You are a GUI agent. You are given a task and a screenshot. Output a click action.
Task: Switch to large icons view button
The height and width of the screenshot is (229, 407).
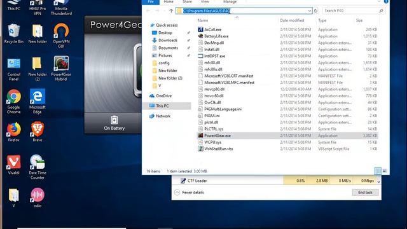click(385, 171)
